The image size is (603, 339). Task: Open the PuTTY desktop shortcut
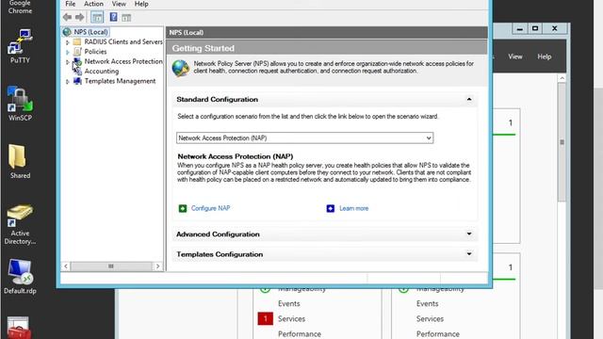20,46
